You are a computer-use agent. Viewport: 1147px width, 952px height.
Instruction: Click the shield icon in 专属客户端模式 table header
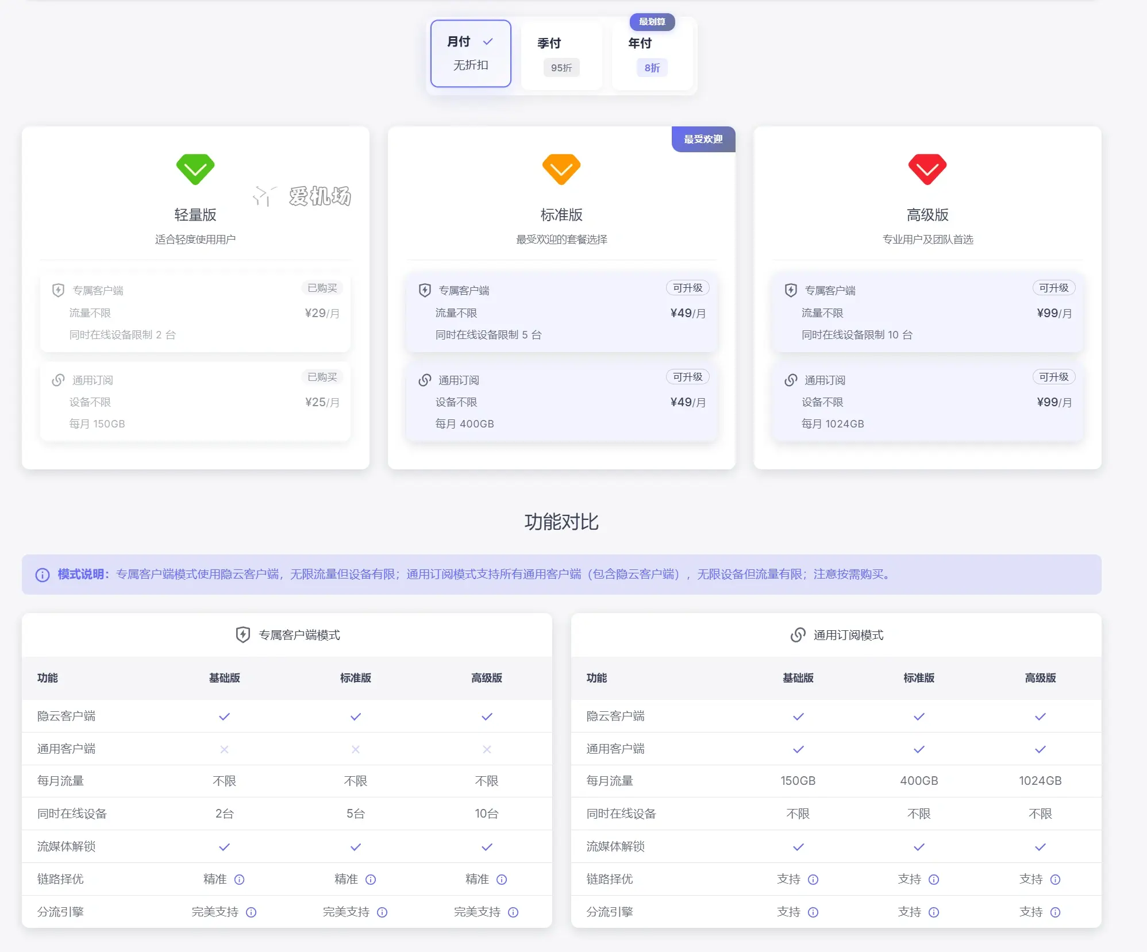click(x=244, y=635)
